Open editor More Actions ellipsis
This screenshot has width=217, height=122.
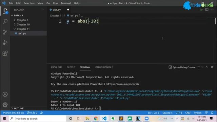pos(212,9)
